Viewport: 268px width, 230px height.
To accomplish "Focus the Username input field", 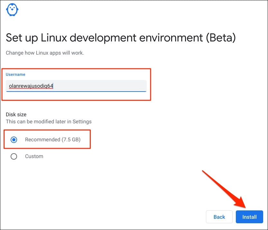I will (x=76, y=86).
